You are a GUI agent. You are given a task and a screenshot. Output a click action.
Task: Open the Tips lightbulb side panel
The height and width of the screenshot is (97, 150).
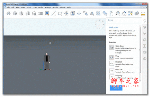(x=145, y=21)
